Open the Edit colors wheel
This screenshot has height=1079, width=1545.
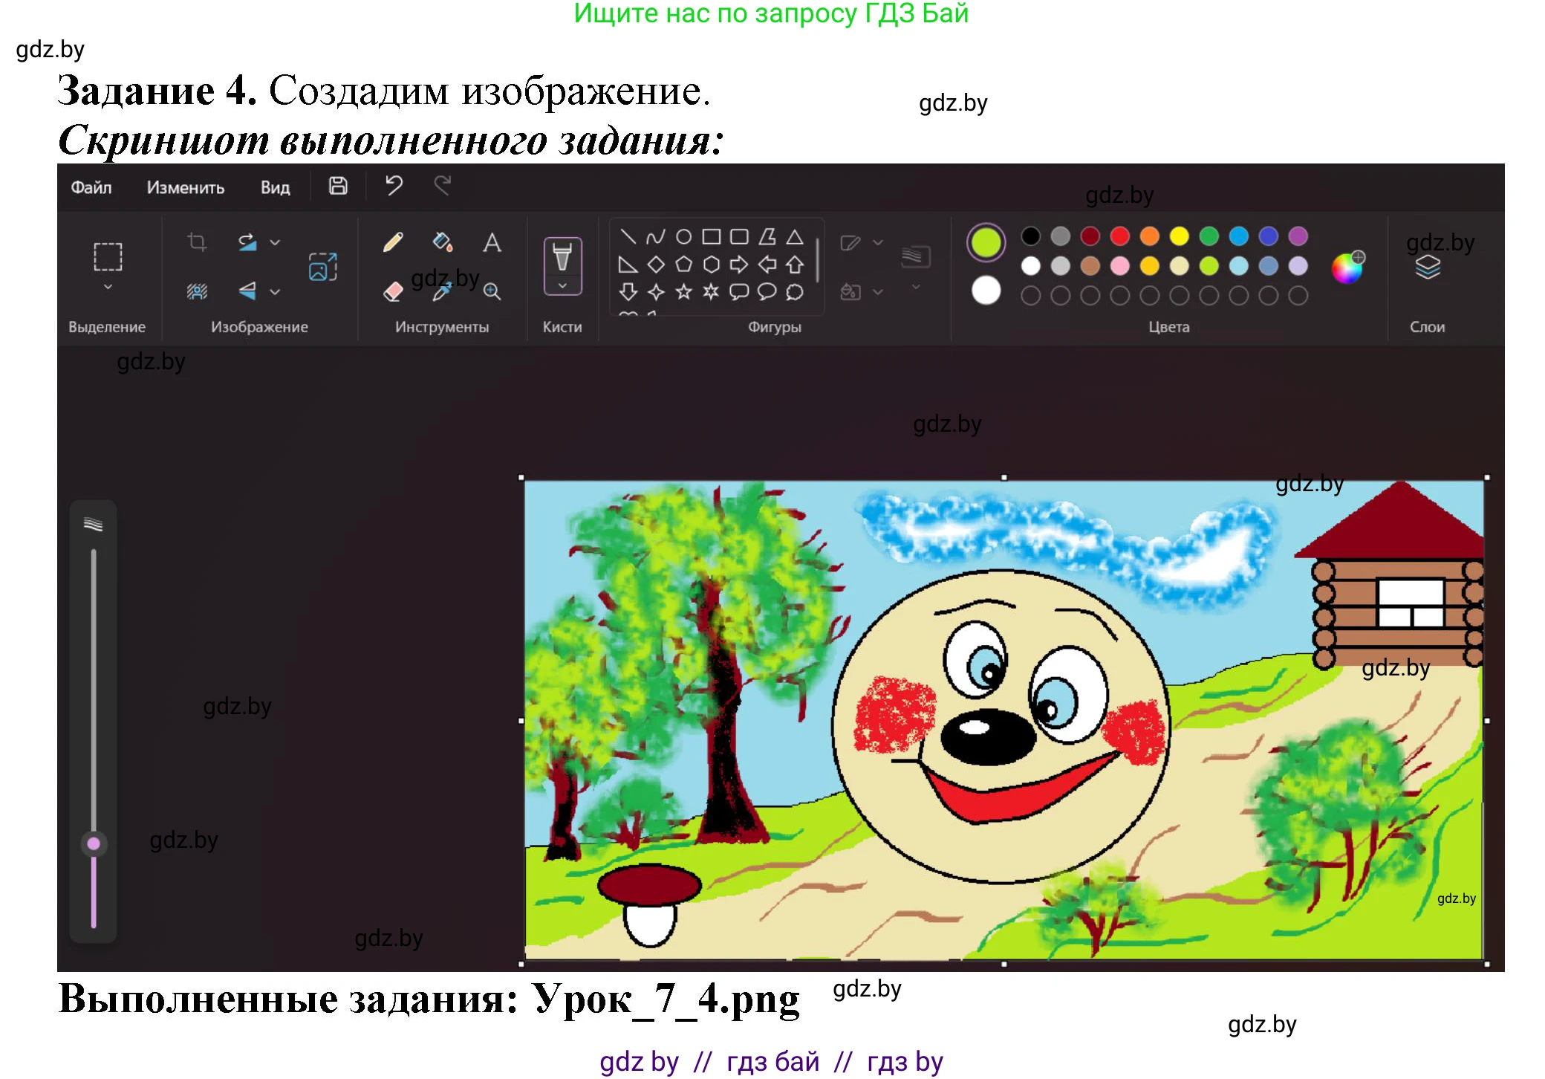(x=1347, y=268)
